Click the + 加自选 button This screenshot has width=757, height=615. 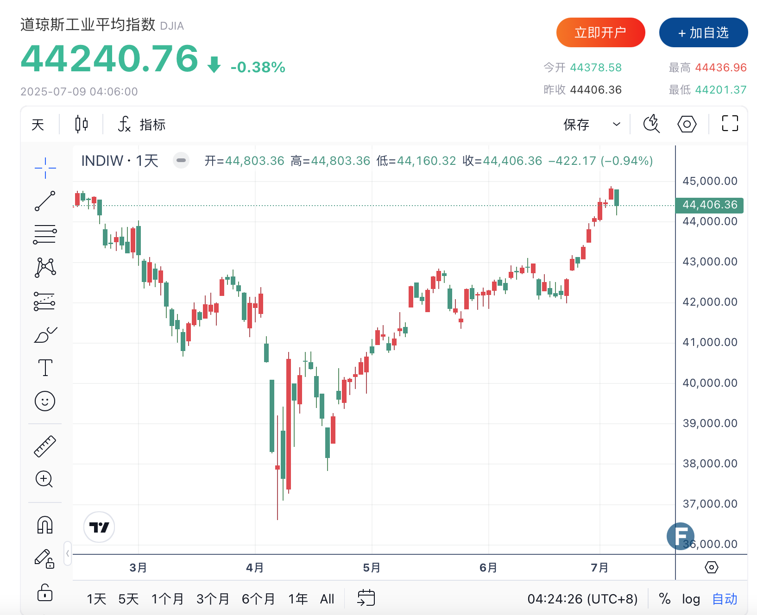coord(703,32)
